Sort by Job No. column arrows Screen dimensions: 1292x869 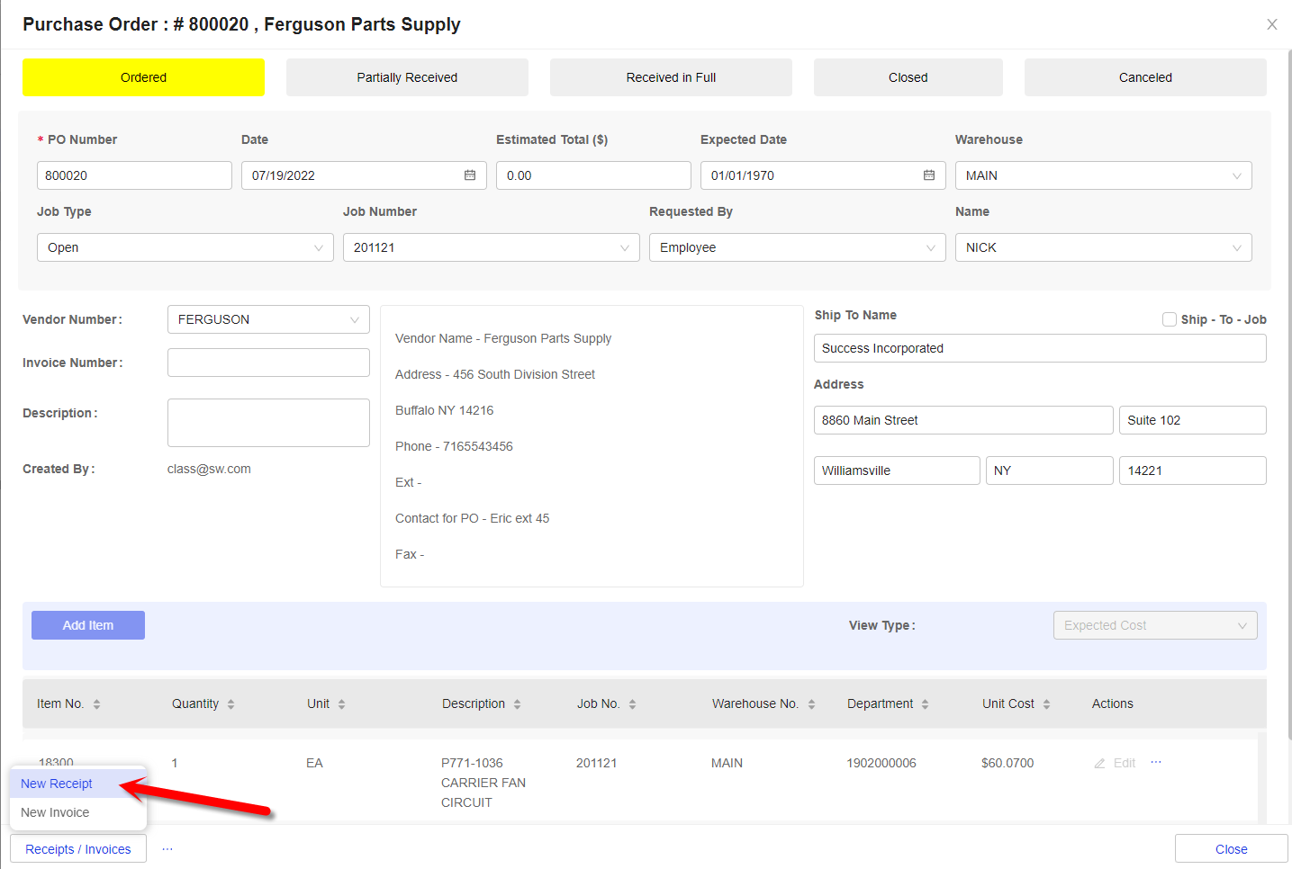click(x=632, y=704)
